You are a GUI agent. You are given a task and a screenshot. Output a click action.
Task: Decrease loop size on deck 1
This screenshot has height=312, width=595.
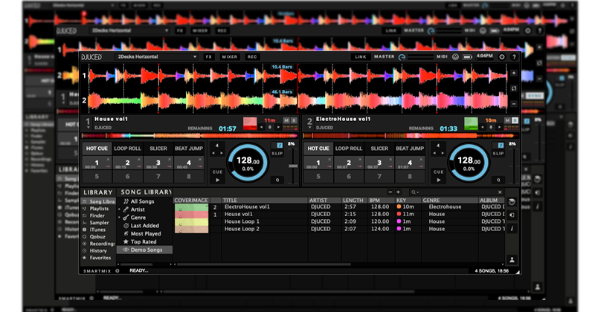[213, 153]
